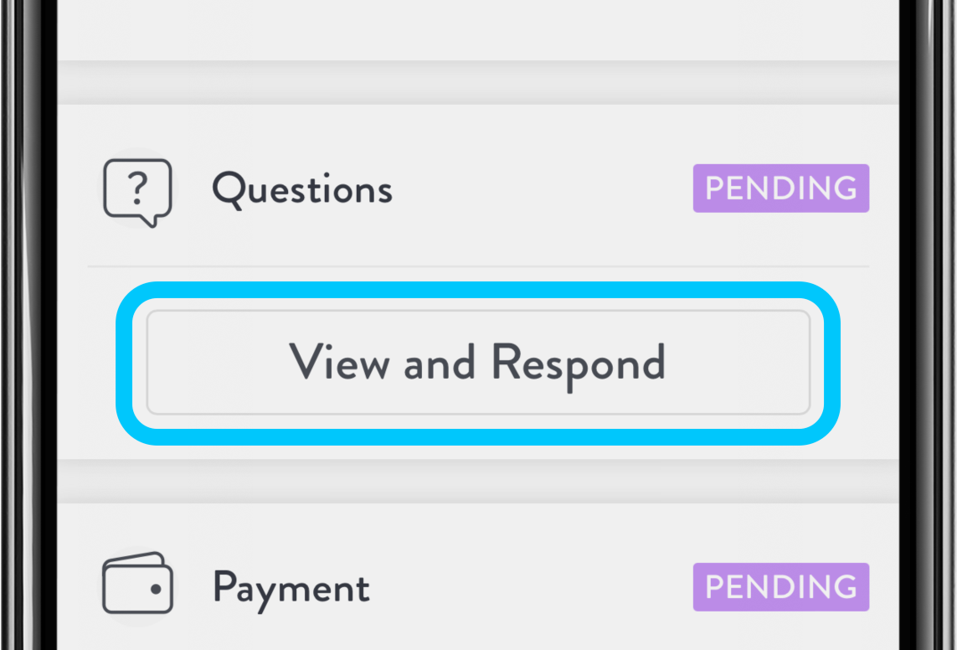The image size is (957, 650).
Task: Click the Payment heading text
Action: pyautogui.click(x=291, y=588)
